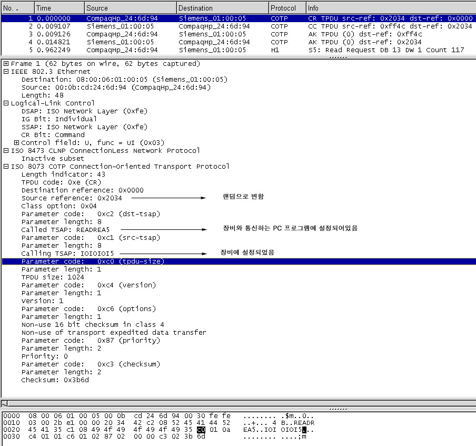This screenshot has width=476, height=446.
Task: Expand the Control field subtree
Action: (16, 143)
